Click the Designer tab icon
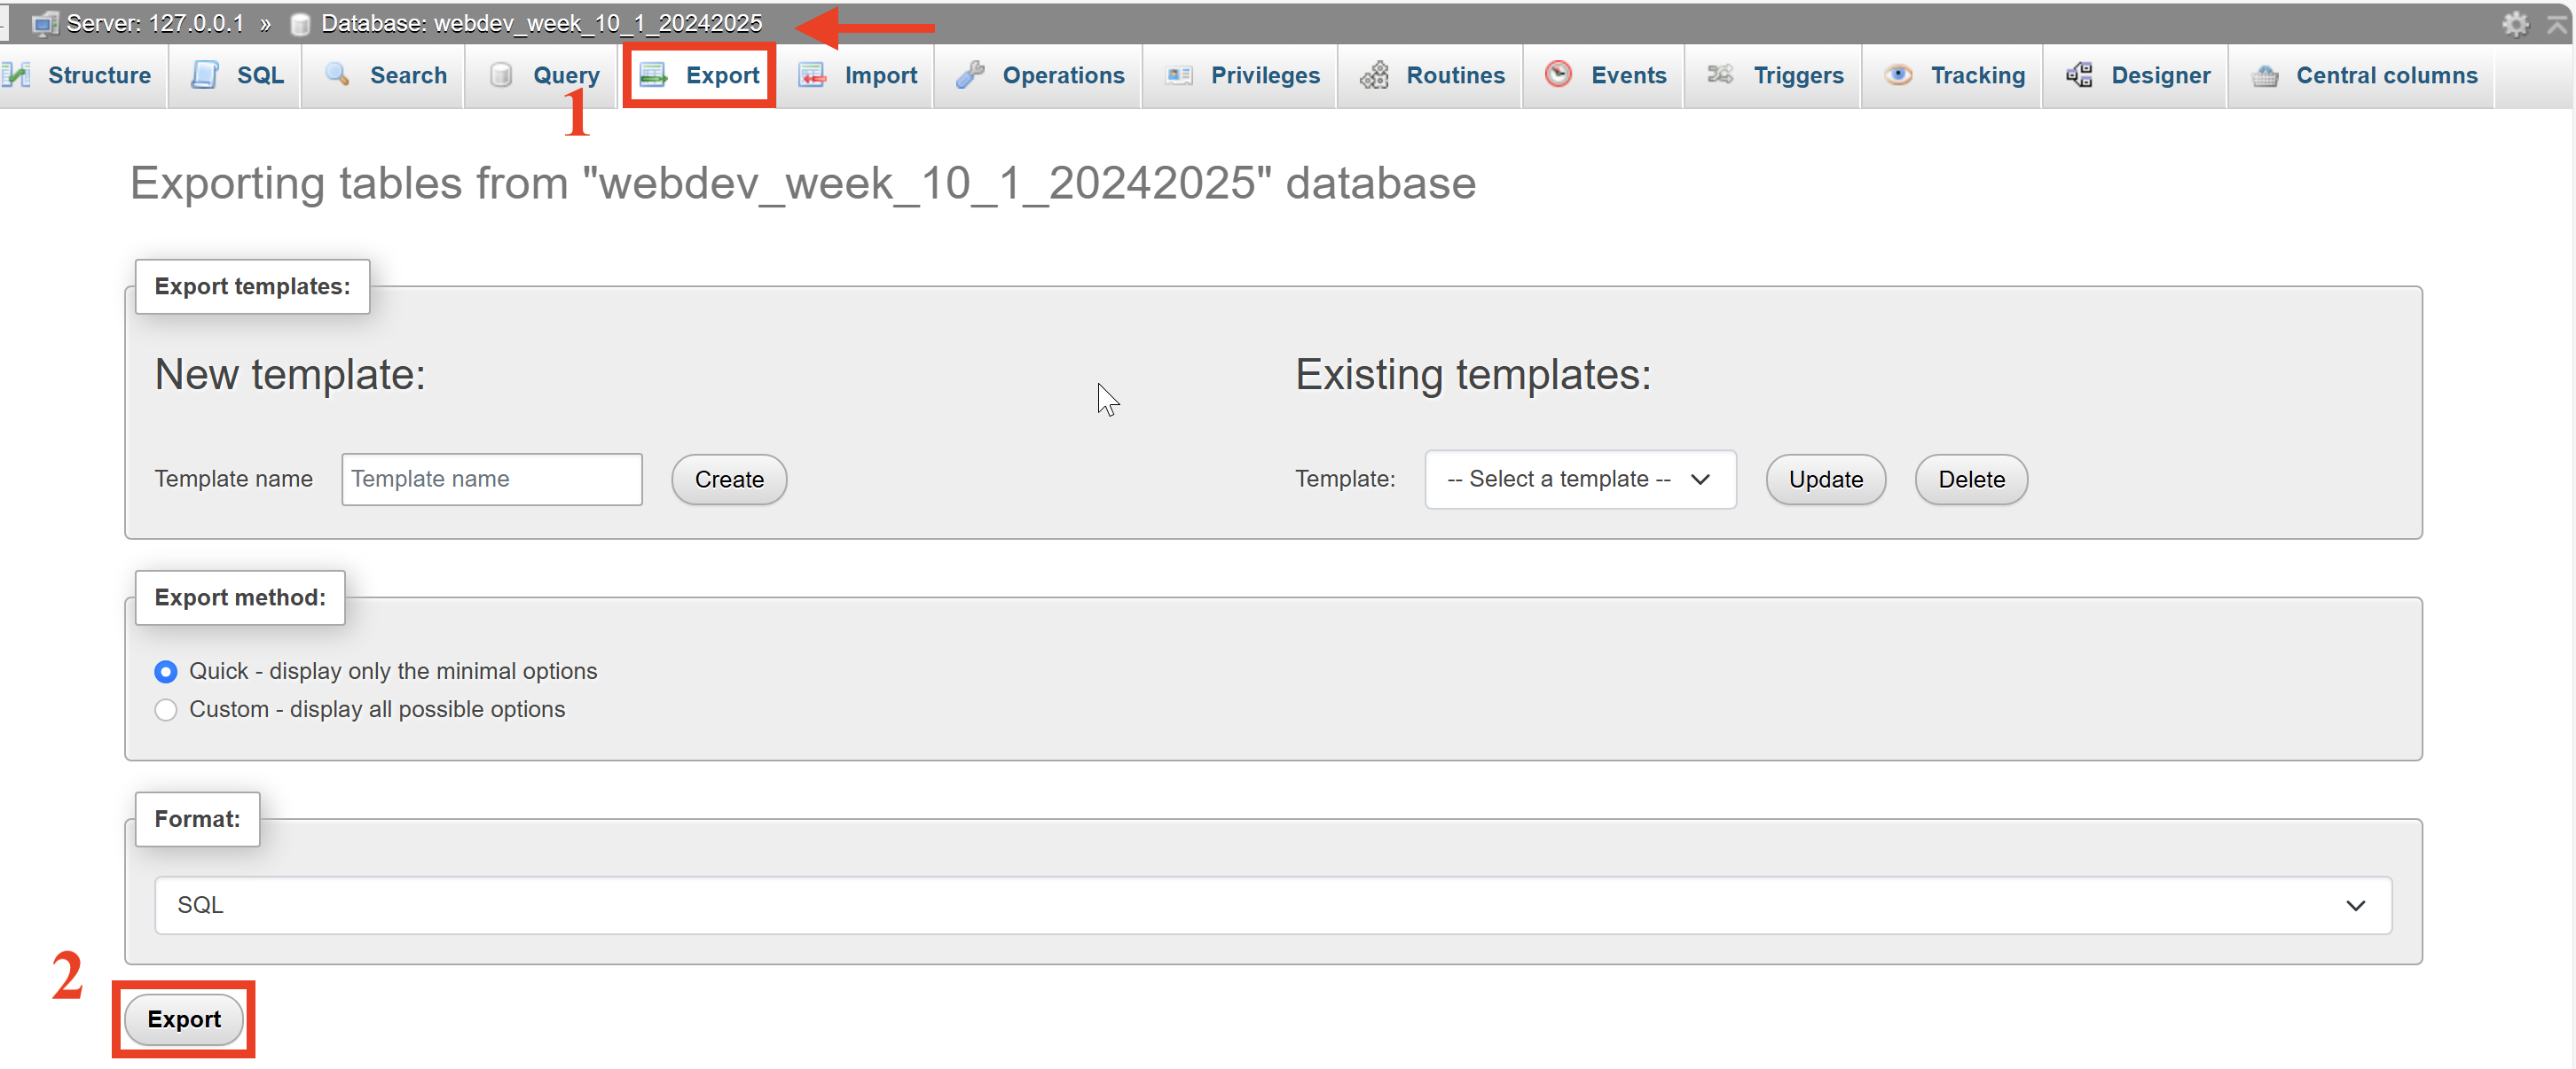 coord(2080,75)
